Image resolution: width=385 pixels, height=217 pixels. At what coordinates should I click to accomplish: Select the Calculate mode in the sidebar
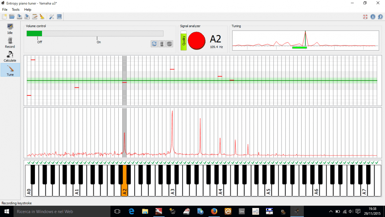(10, 57)
